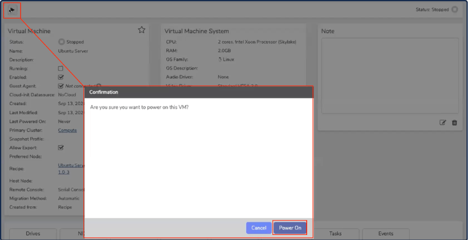Image resolution: width=469 pixels, height=240 pixels.
Task: Click inside the Note text area
Action: click(x=390, y=75)
